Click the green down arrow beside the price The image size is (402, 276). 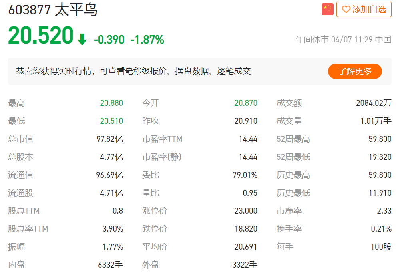(82, 39)
